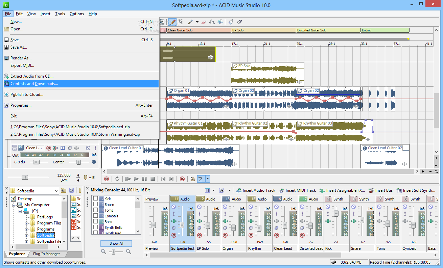The width and height of the screenshot is (443, 268).
Task: Open the Tools menu
Action: point(60,14)
